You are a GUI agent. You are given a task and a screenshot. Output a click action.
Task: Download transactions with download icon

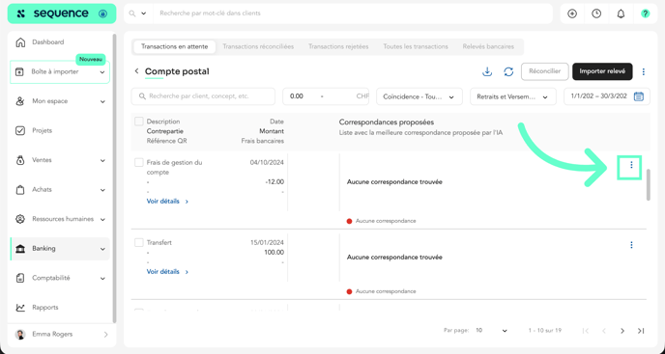(487, 71)
